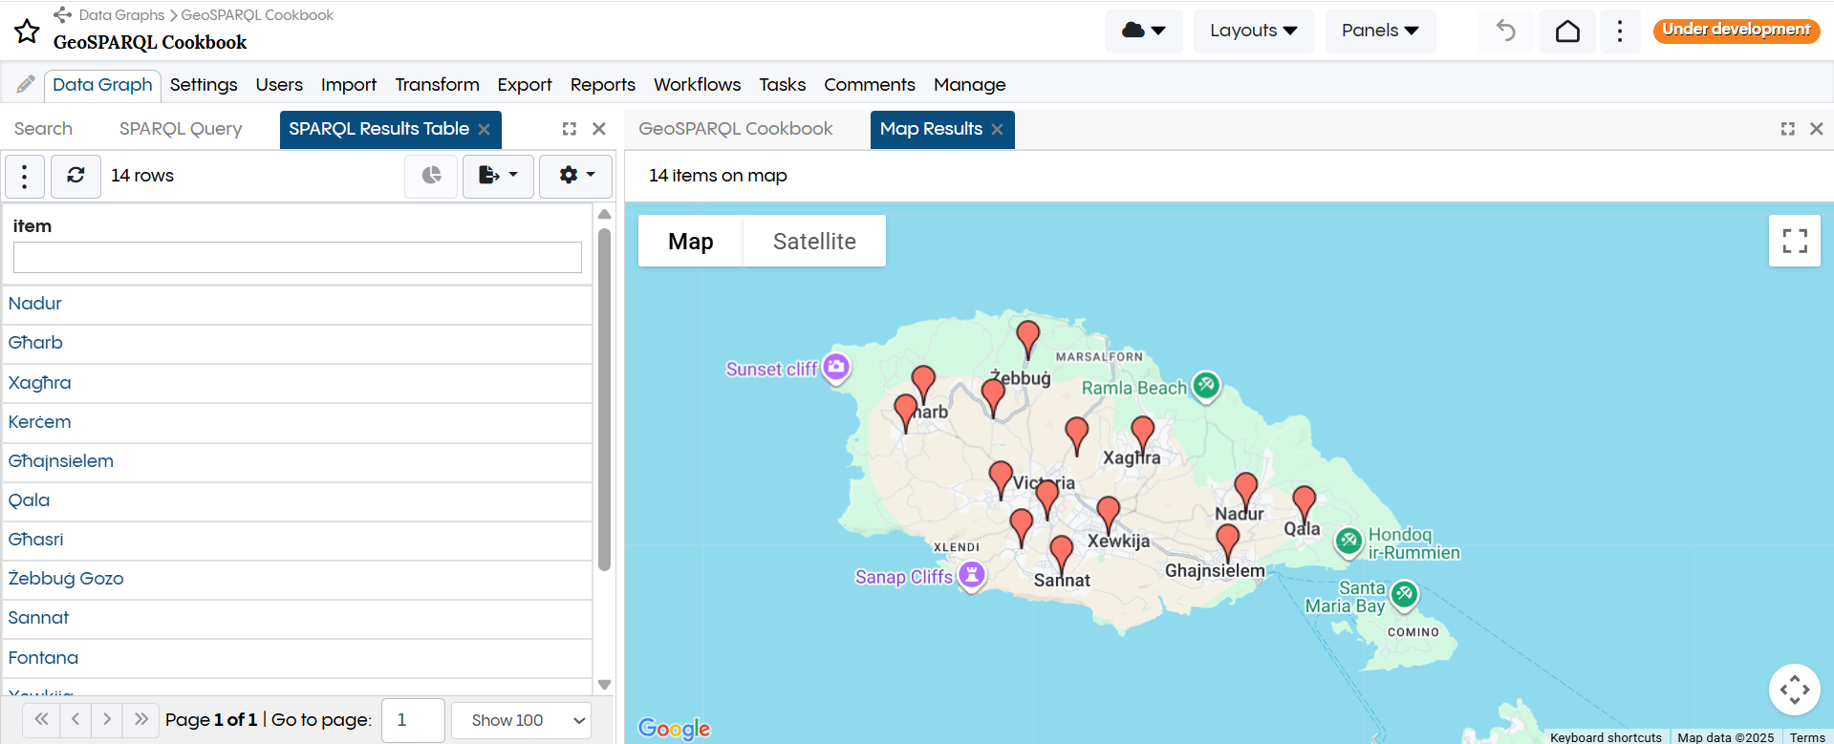The height and width of the screenshot is (744, 1834).
Task: Click the item column filter field
Action: [x=297, y=257]
